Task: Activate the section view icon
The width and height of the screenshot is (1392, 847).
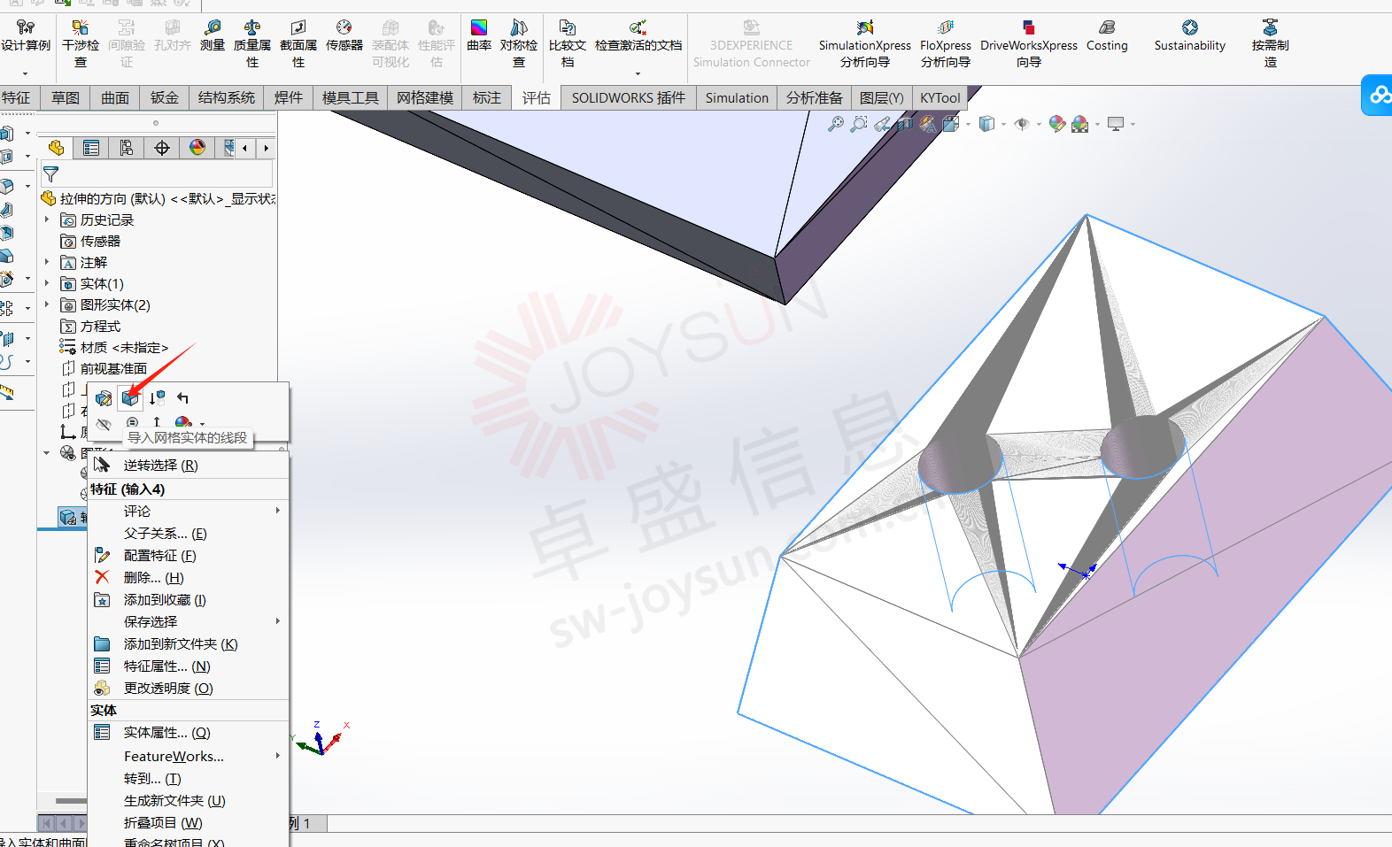Action: pos(905,124)
